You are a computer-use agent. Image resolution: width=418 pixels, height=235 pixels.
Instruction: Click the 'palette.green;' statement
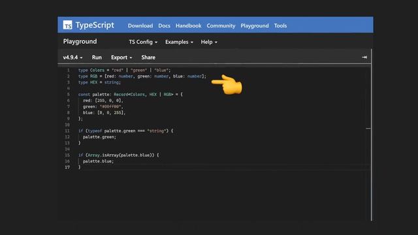point(99,137)
